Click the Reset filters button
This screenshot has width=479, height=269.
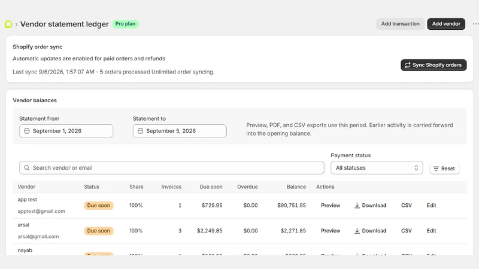[x=444, y=169]
